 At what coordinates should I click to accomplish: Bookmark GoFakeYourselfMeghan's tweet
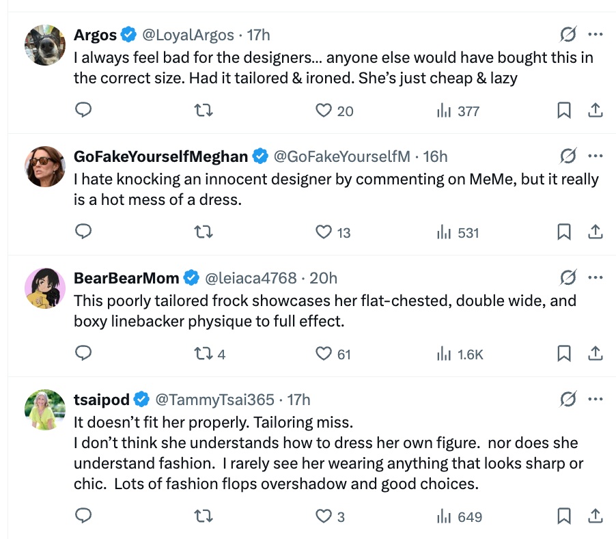564,232
